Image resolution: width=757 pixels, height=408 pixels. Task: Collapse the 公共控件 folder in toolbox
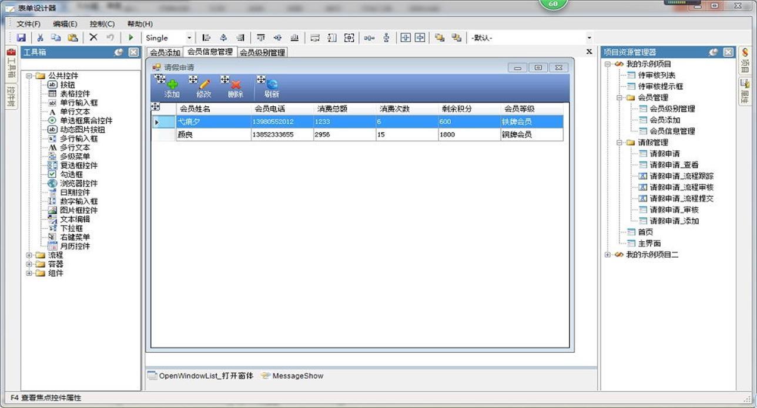29,76
